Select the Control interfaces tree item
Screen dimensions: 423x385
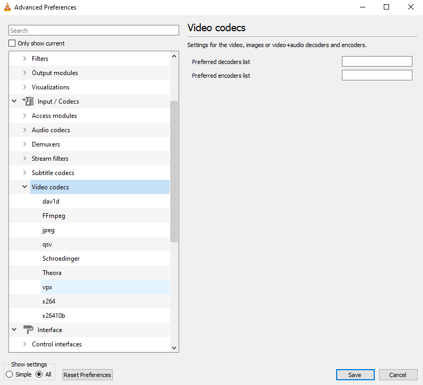tap(57, 344)
